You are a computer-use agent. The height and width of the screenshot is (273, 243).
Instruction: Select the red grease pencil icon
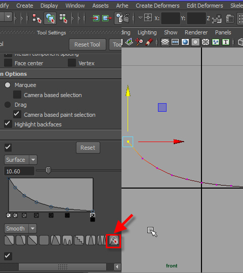tap(149, 42)
